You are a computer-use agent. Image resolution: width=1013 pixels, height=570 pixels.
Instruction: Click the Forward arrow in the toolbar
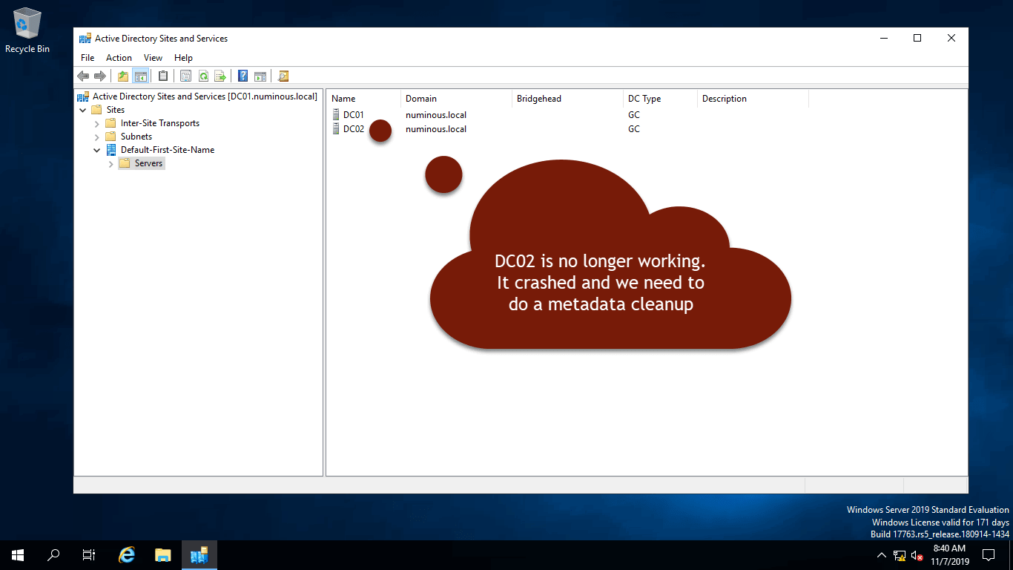click(x=99, y=76)
